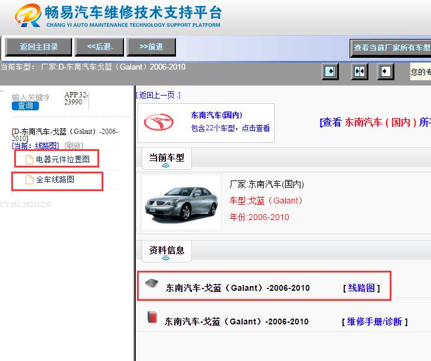Click the 查询 search button
This screenshot has height=361, width=431.
(25, 106)
